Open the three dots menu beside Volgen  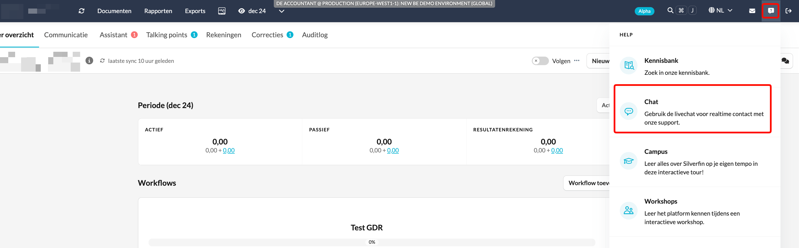(577, 61)
